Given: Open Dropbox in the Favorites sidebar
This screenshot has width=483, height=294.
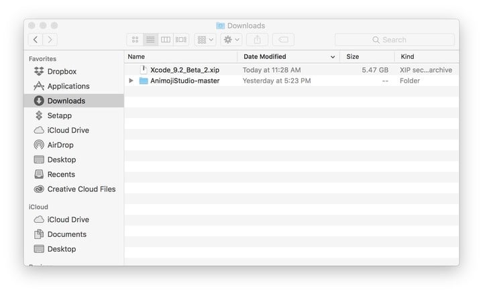Looking at the screenshot, I should (x=74, y=72).
